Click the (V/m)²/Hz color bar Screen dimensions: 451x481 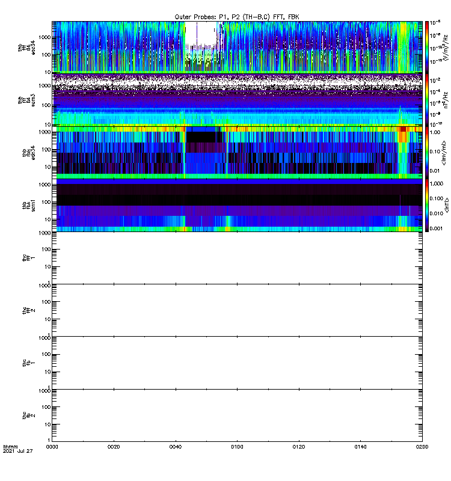click(x=427, y=47)
